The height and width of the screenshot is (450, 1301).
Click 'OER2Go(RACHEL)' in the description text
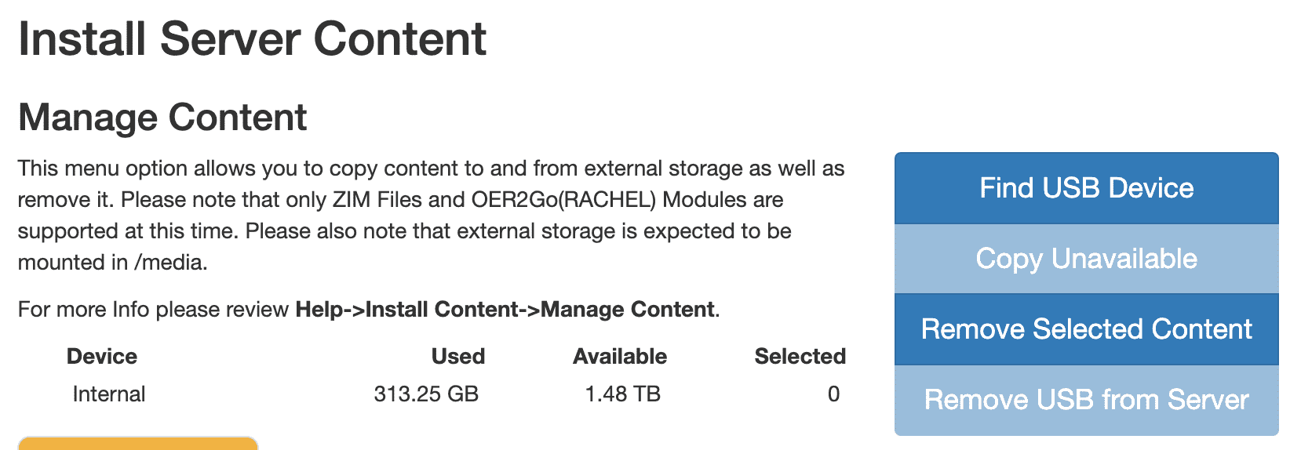pos(563,200)
